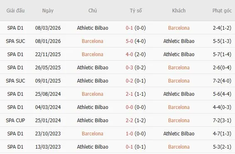Click corner stat 5-6(4-4)

[222, 94]
